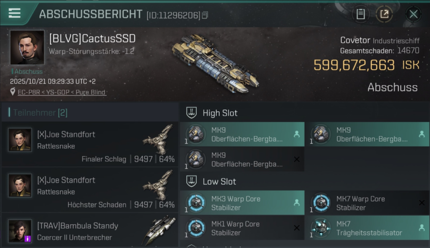Open the Joe Standfort Finaler Schlag portrait
The width and height of the screenshot is (430, 248).
[20, 140]
